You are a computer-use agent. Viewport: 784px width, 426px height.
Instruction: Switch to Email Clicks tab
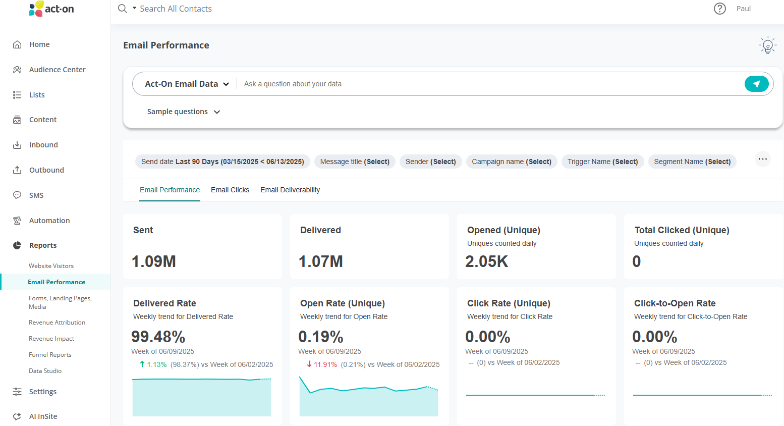point(230,190)
